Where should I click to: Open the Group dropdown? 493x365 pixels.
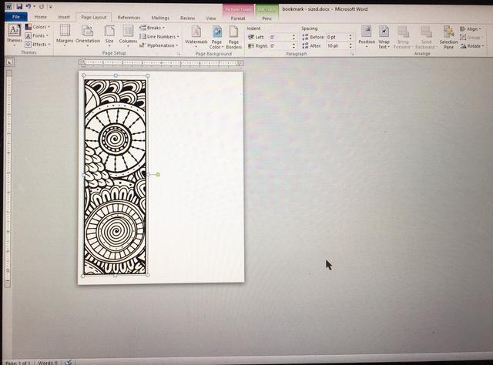(x=471, y=38)
